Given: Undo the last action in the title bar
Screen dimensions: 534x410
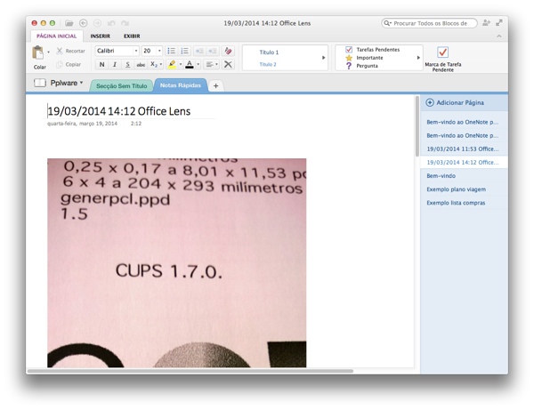Looking at the screenshot, I should point(111,23).
